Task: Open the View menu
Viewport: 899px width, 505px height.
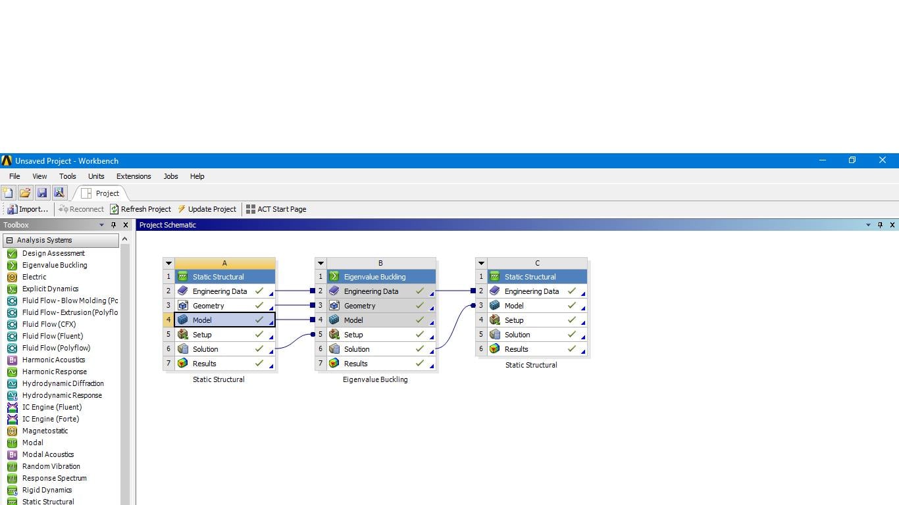Action: (x=39, y=176)
